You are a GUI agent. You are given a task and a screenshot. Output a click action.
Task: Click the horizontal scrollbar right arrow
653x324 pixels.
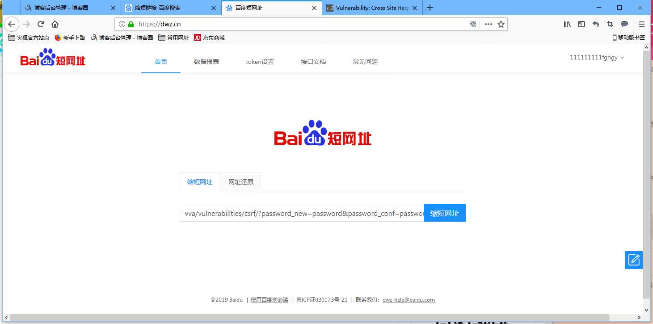tap(639, 317)
